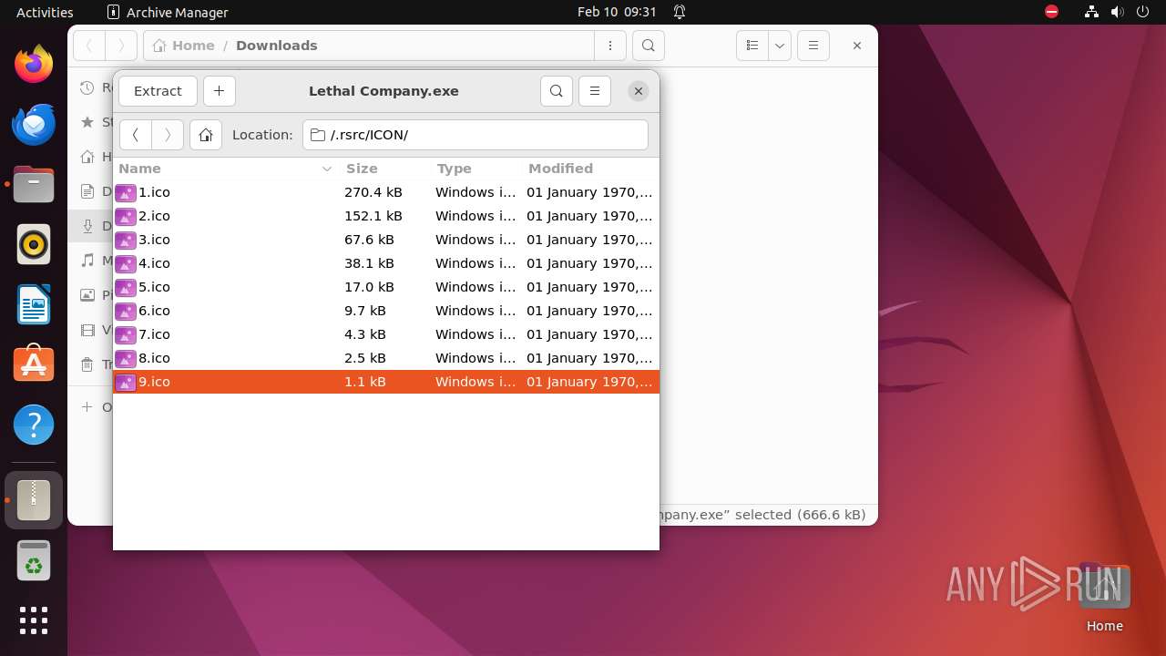Click network status icon in top bar
This screenshot has width=1166, height=656.
click(1092, 12)
